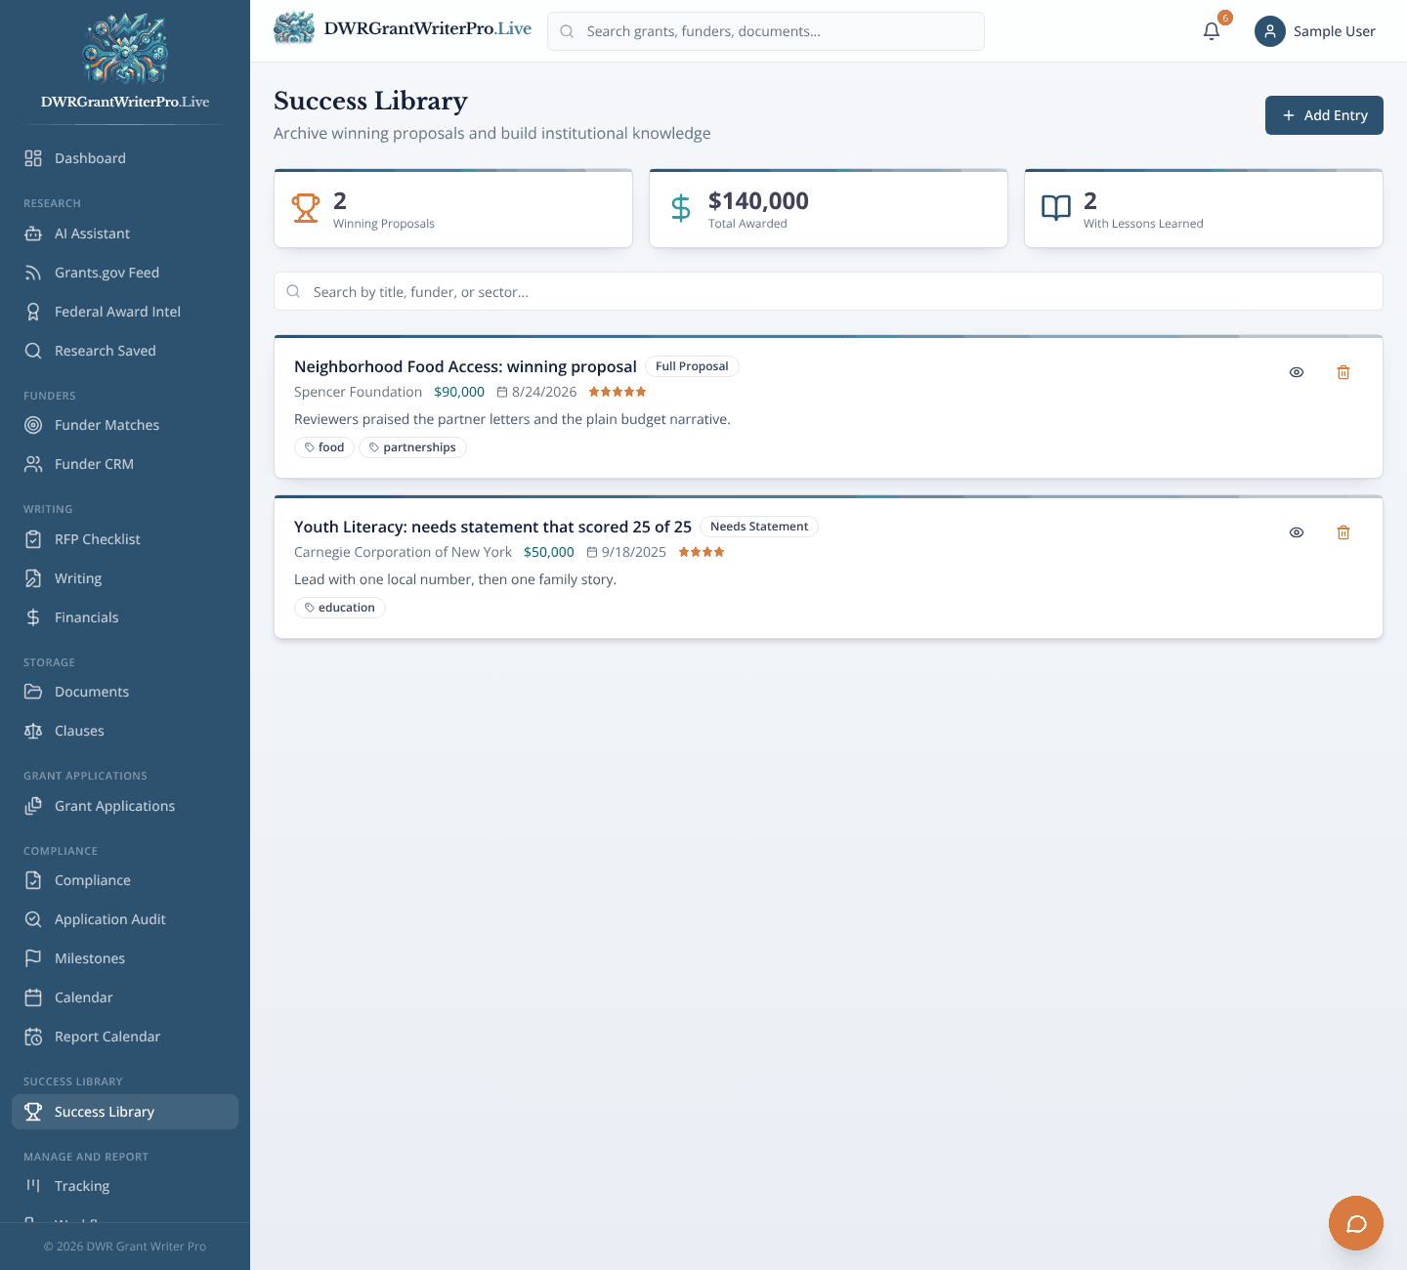Screen dimensions: 1407x1270
Task: Click the partnerships tag
Action: click(x=412, y=447)
